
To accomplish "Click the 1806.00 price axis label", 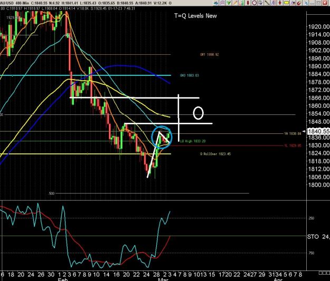I will (318, 177).
